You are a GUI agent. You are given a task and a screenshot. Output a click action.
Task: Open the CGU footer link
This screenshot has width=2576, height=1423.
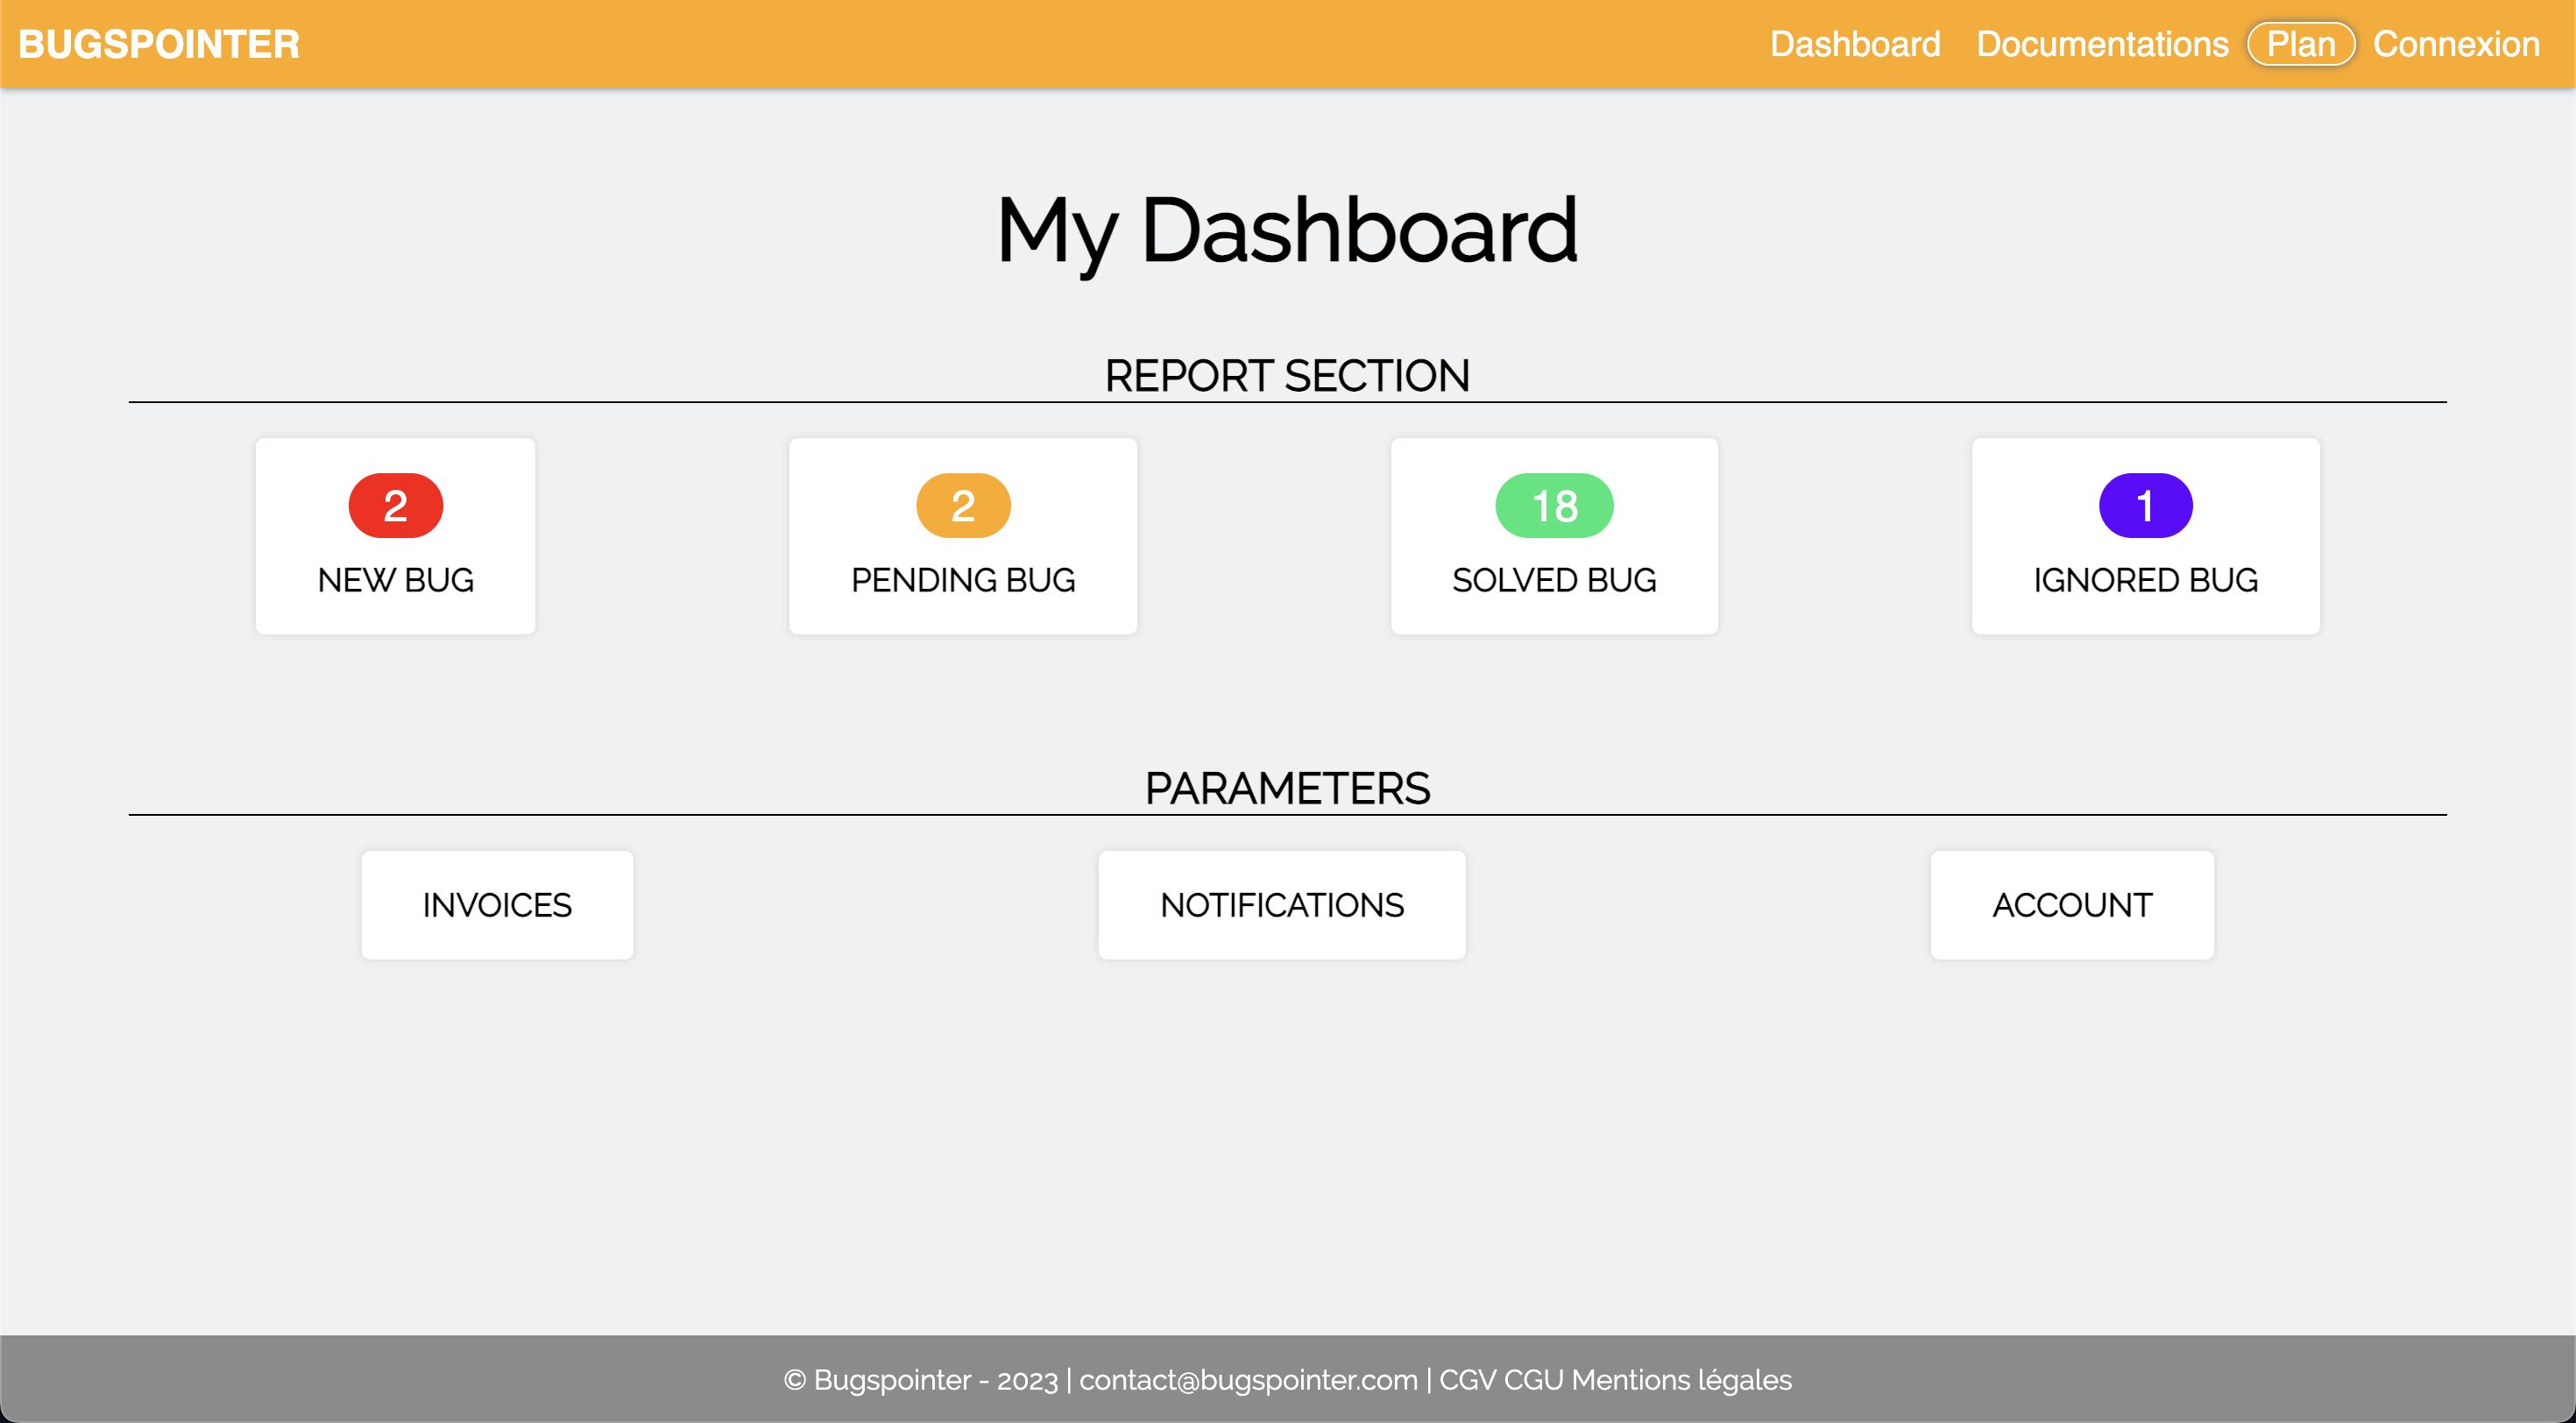(1536, 1380)
